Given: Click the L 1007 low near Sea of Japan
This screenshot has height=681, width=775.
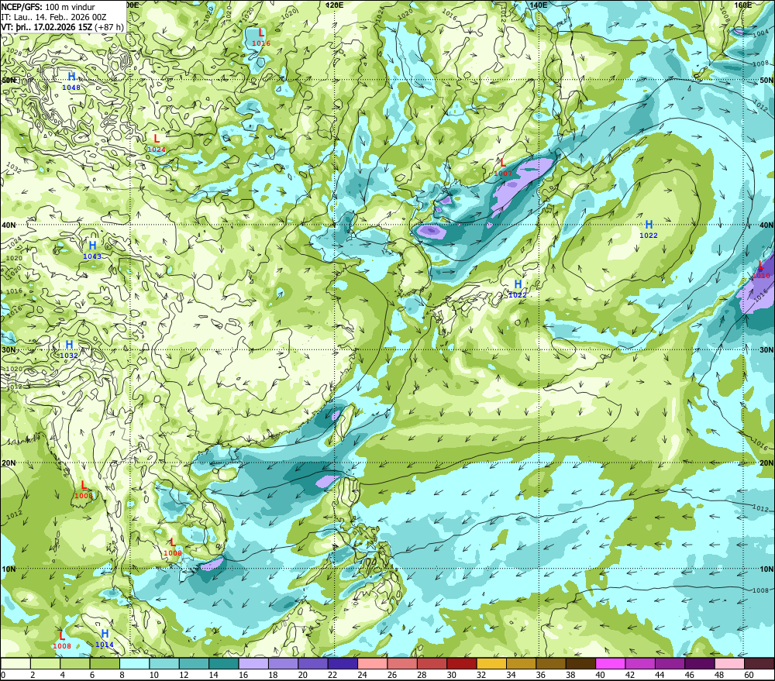Looking at the screenshot, I should [x=503, y=167].
